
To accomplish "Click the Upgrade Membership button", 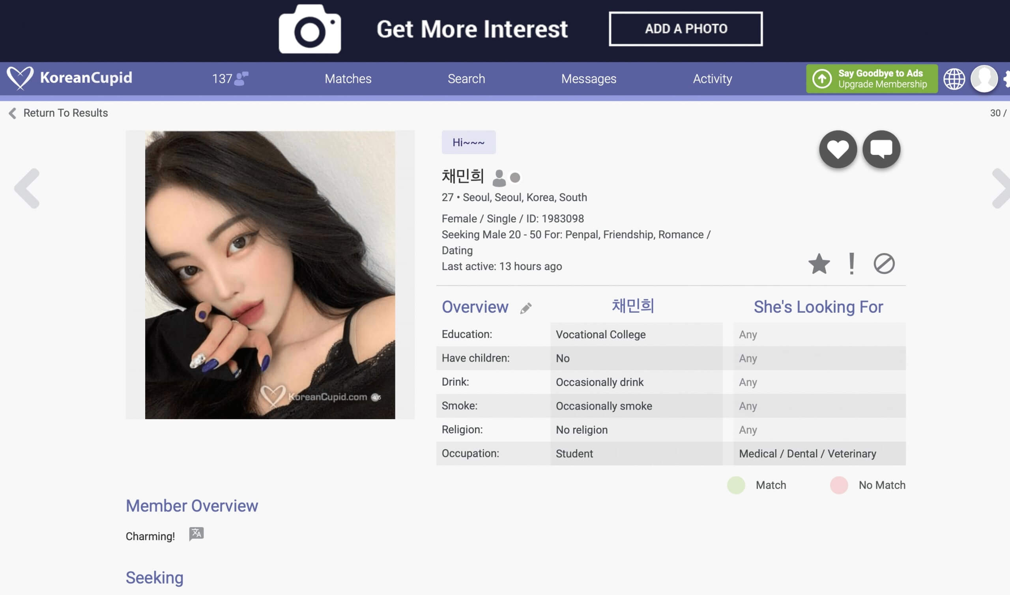I will [x=872, y=78].
